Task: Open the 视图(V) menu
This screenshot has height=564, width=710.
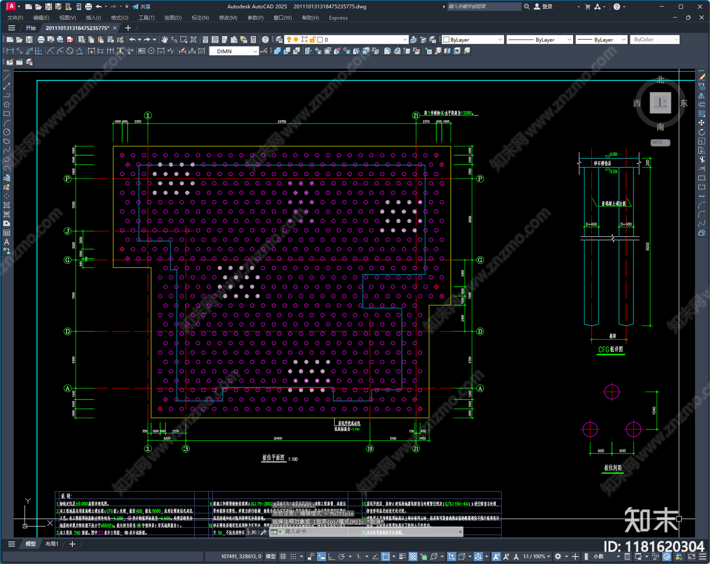Action: tap(67, 18)
